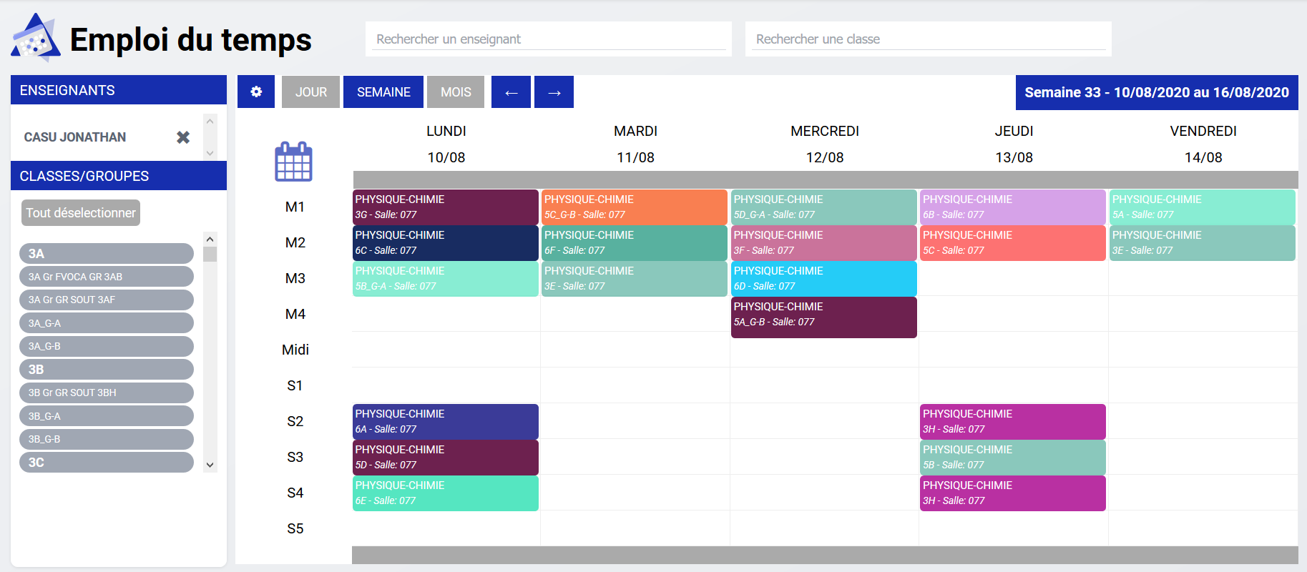Toggle class 3B selection

[x=107, y=370]
